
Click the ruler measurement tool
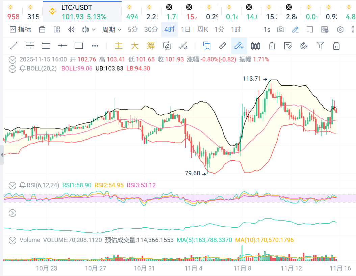[223, 46]
